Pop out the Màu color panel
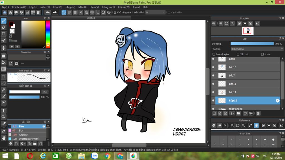Viewport: 285px width, 160px height. (x=45, y=18)
